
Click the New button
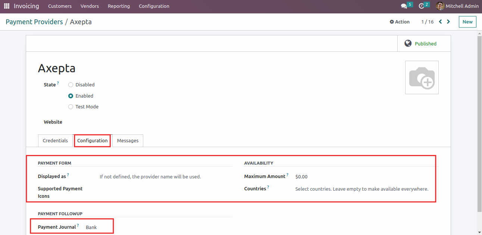(x=467, y=22)
